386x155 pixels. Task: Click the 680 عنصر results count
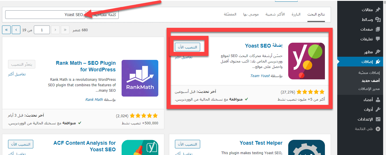pyautogui.click(x=80, y=30)
